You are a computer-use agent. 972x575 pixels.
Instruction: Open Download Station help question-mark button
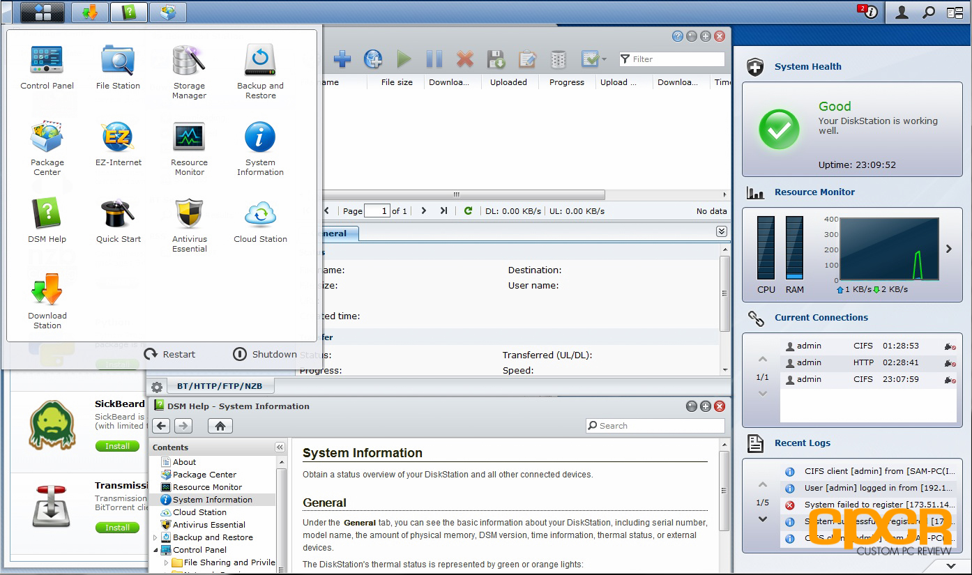coord(677,36)
